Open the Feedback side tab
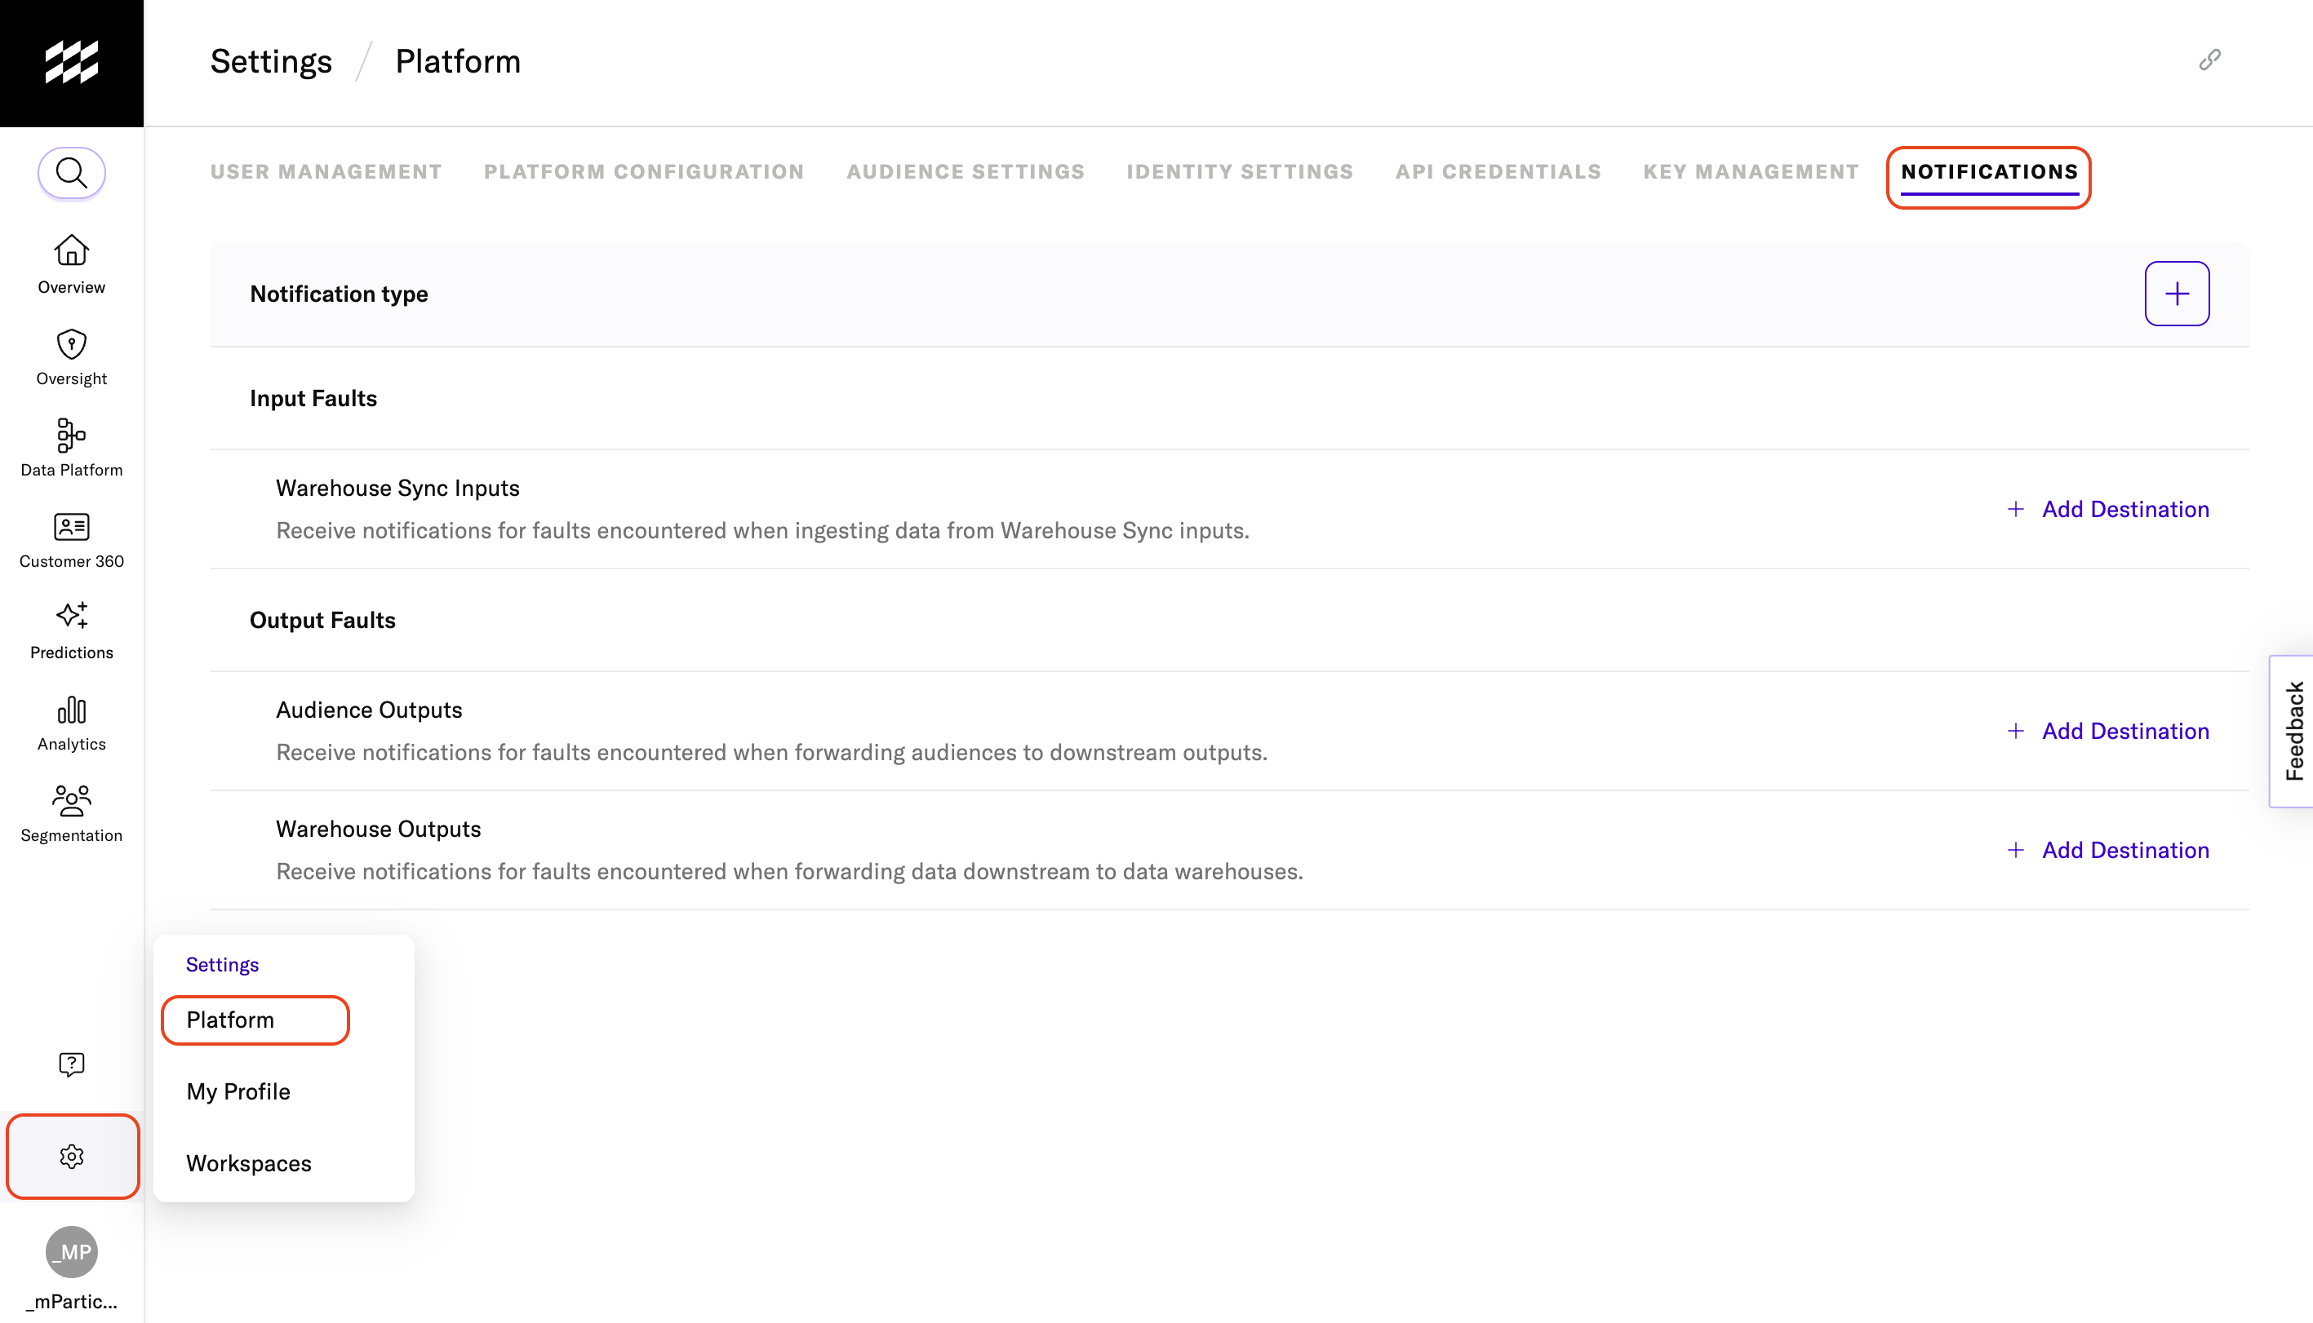The image size is (2313, 1323). point(2293,731)
